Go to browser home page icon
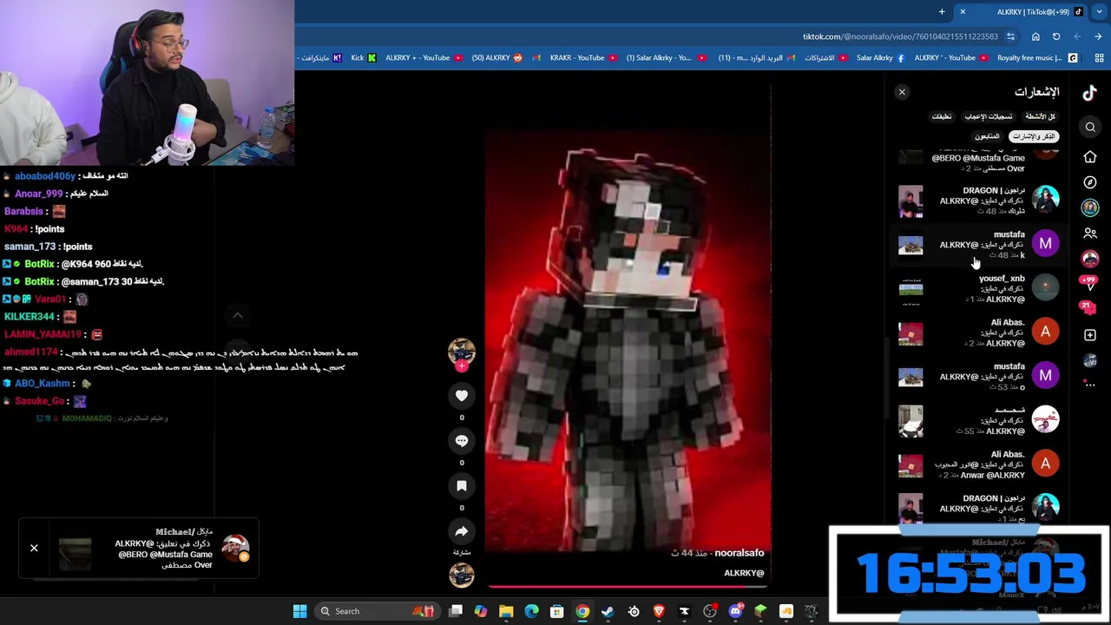Viewport: 1111px width, 625px height. 1035,36
